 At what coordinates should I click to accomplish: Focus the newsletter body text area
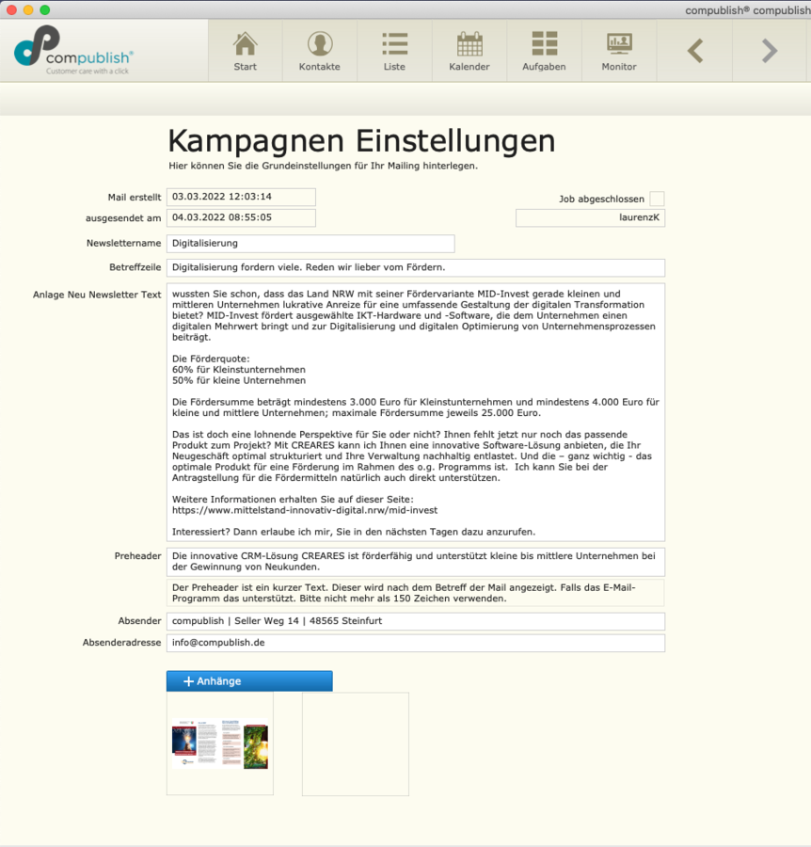click(x=416, y=412)
